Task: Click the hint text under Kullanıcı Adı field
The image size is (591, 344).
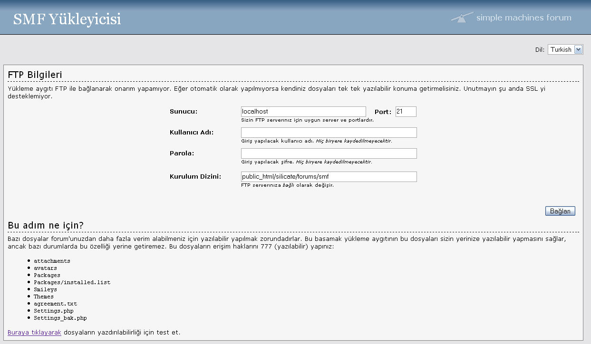Action: pyautogui.click(x=317, y=141)
